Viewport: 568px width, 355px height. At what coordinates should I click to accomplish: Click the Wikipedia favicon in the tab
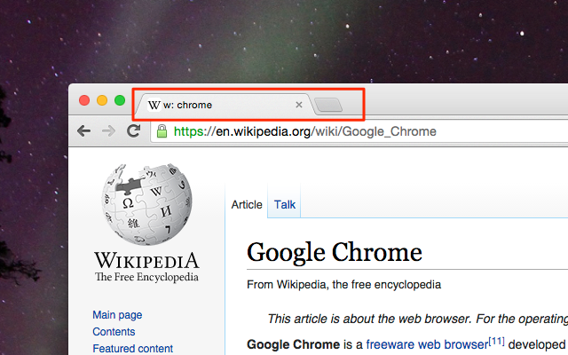[154, 105]
